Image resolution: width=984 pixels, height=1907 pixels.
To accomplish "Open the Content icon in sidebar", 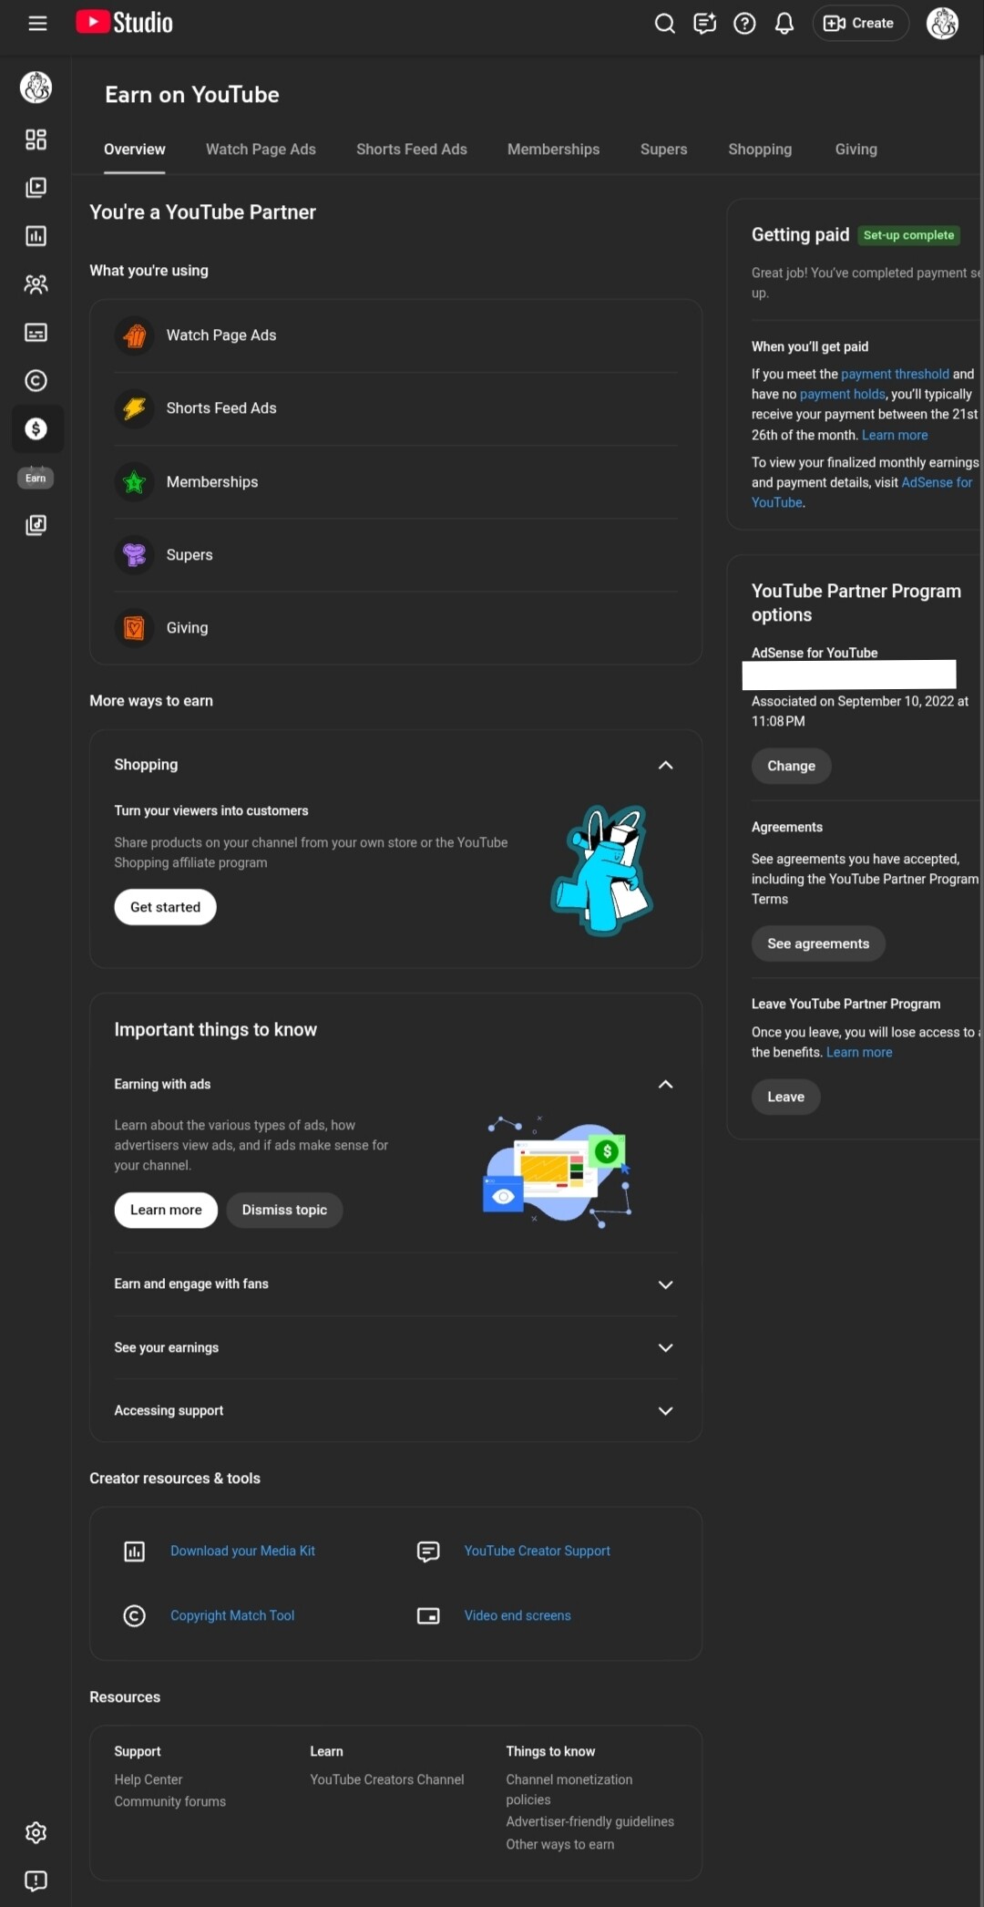I will (x=36, y=188).
